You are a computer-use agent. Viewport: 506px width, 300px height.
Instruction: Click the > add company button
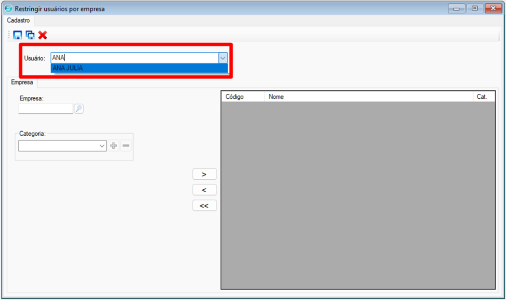tap(204, 174)
